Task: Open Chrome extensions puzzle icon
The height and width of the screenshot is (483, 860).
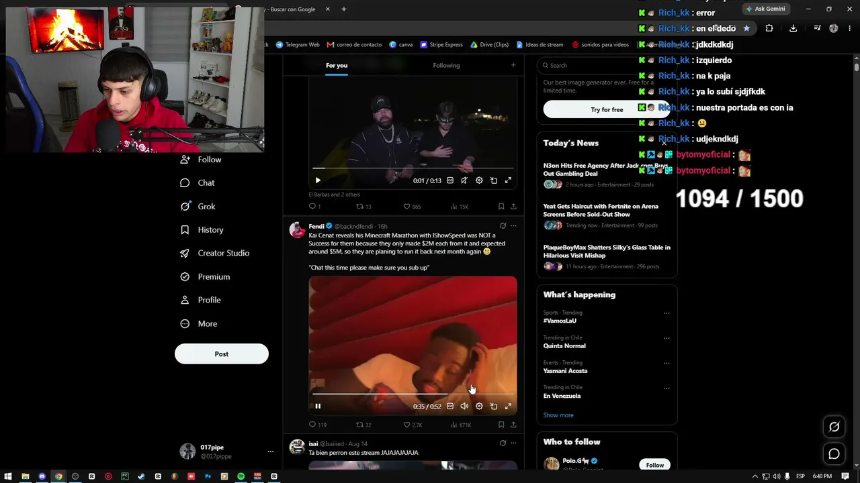Action: pos(769,28)
